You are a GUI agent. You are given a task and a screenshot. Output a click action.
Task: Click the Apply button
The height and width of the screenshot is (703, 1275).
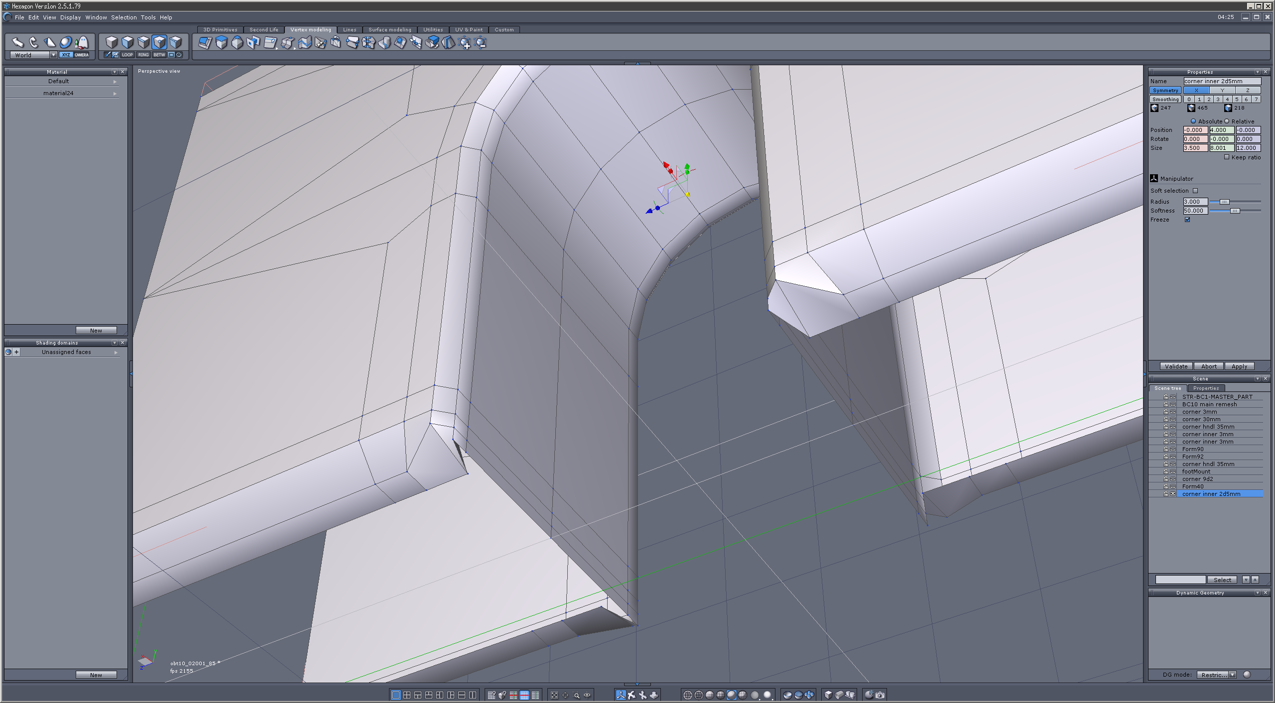1239,366
